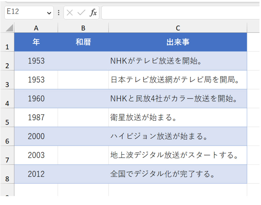The height and width of the screenshot is (205, 261).
Task: Click cell NHKがテレビ放送を開始。
Action: 178,61
